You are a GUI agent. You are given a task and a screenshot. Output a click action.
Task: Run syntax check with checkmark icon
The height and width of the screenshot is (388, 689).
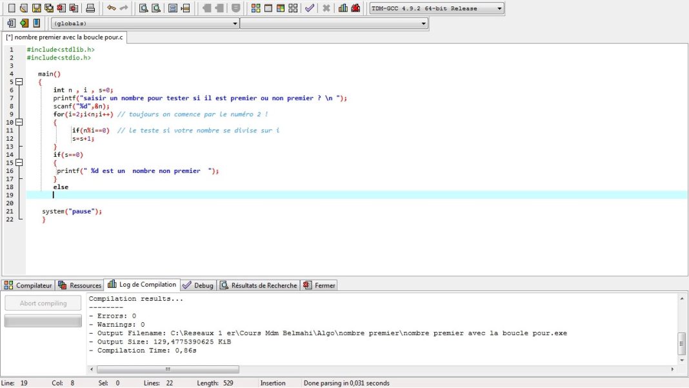[x=310, y=8]
